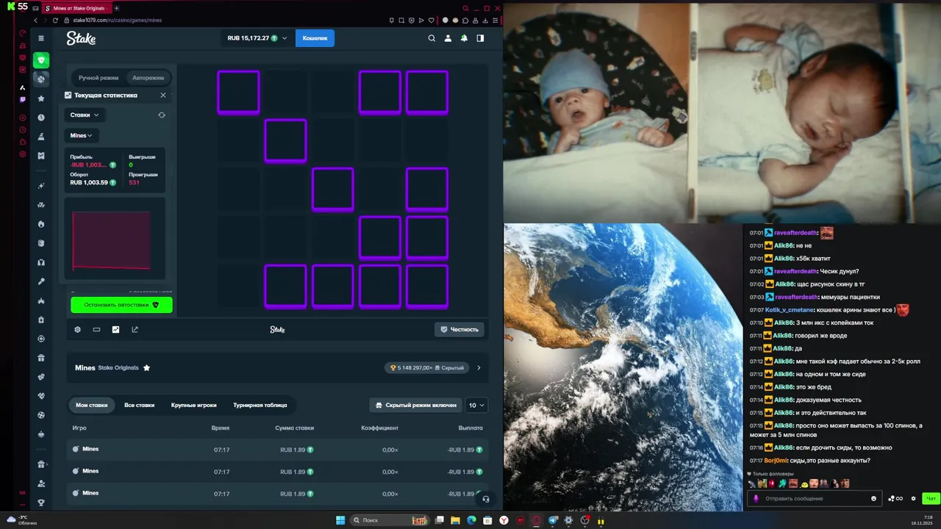941x529 pixels.
Task: Open Telegram from the taskbar
Action: tap(553, 520)
